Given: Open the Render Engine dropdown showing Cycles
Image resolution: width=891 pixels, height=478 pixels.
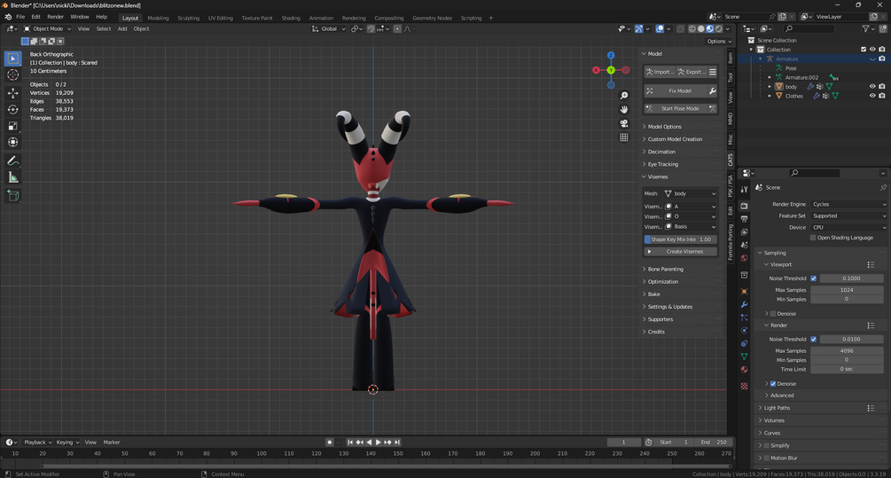Looking at the screenshot, I should click(x=848, y=204).
